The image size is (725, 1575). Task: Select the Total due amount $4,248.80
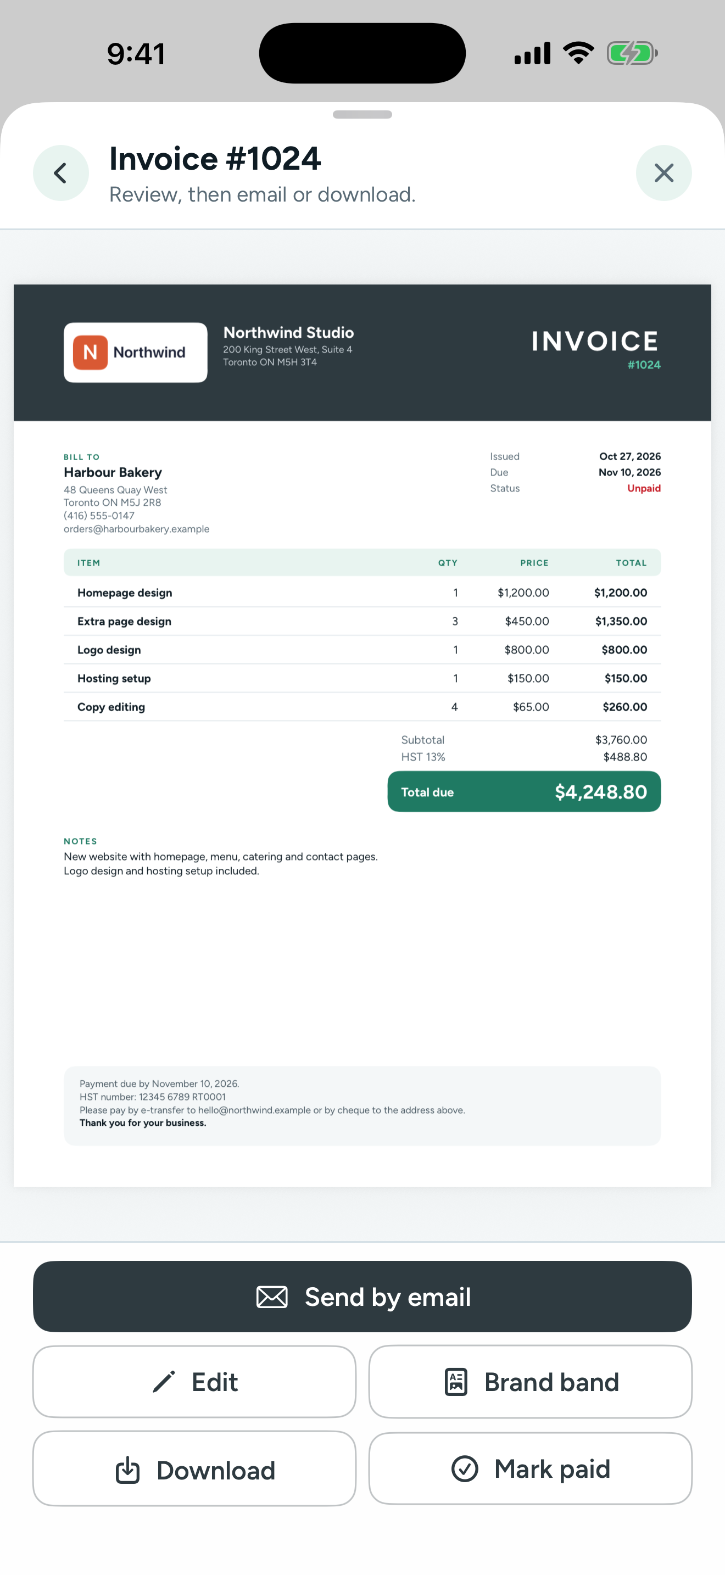tap(601, 792)
